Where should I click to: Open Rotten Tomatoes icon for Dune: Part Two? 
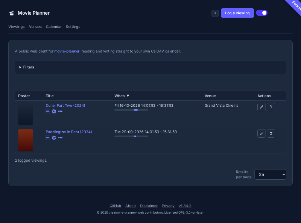point(54,111)
